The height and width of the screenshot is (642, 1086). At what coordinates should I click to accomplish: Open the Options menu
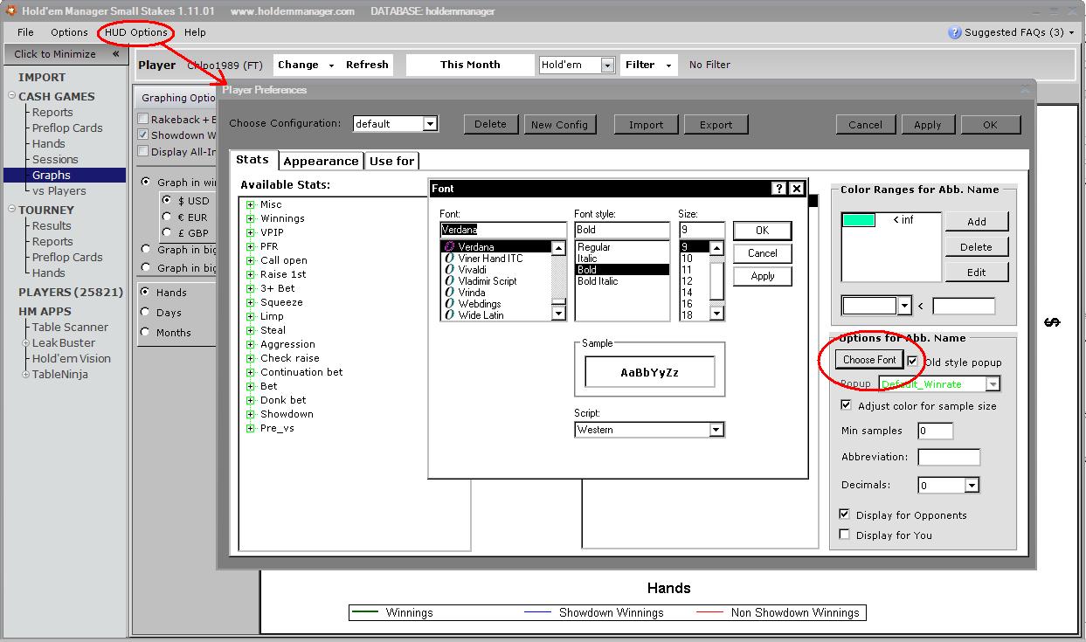[69, 32]
